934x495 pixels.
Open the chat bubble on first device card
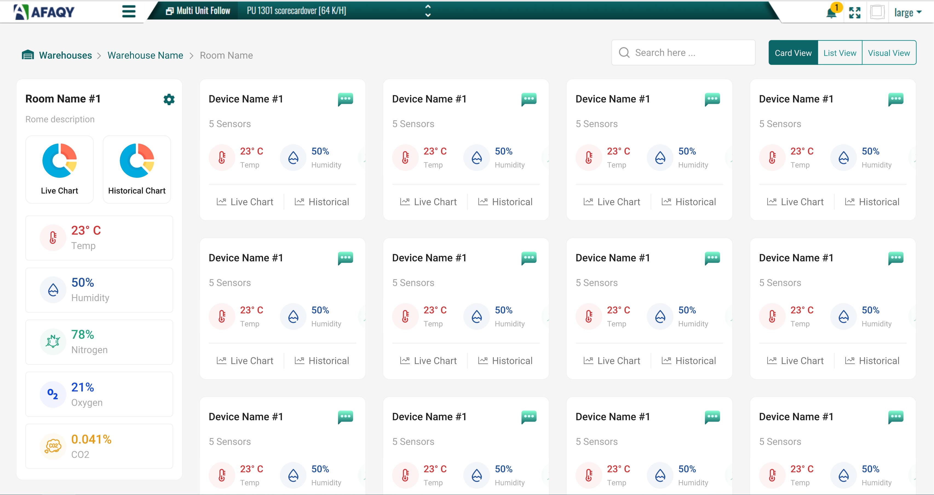tap(346, 99)
